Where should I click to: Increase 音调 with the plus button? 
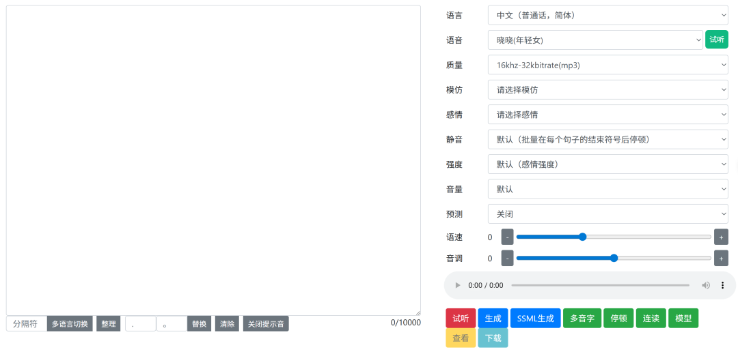[x=721, y=258]
